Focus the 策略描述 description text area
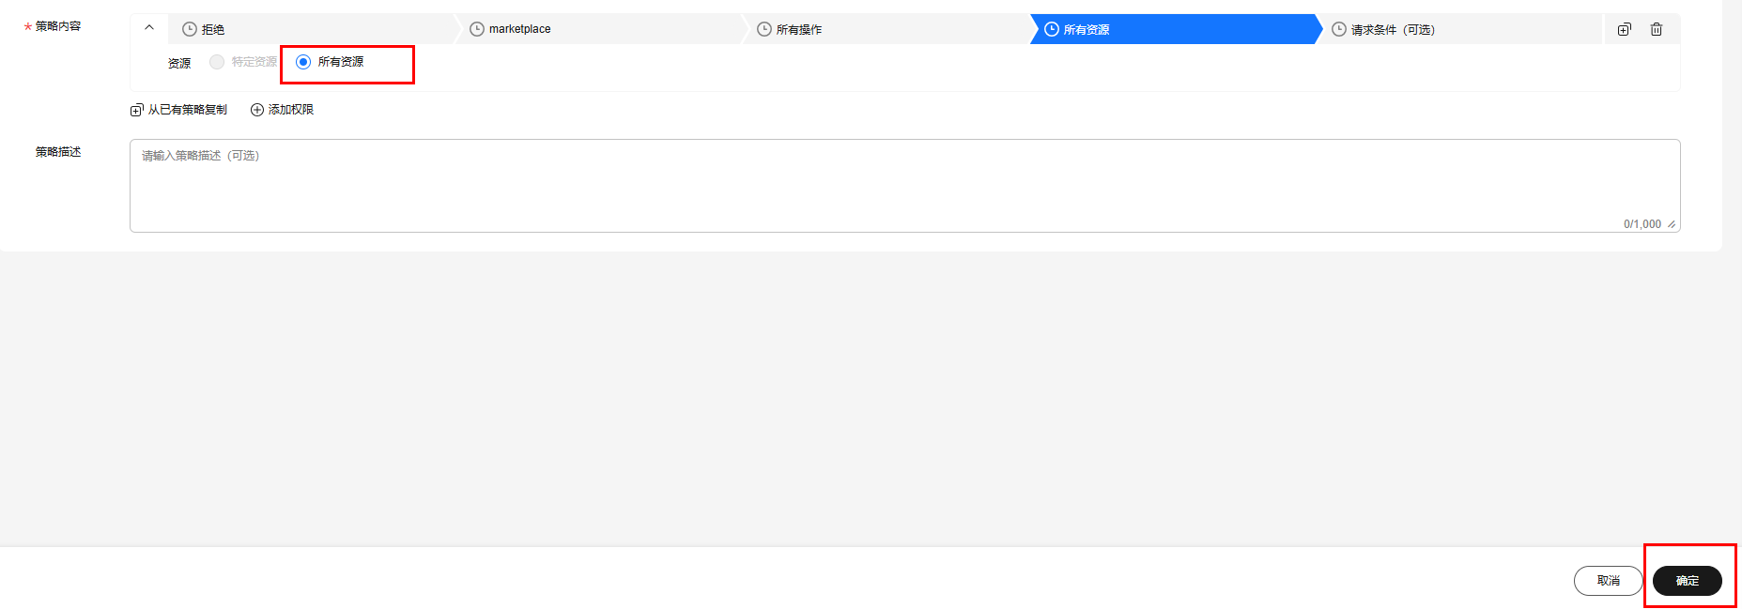This screenshot has width=1742, height=609. coord(903,185)
